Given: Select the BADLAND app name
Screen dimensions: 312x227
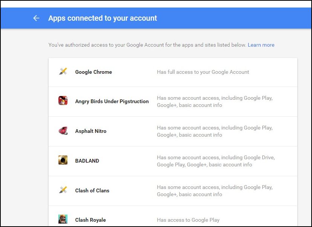Looking at the screenshot, I should pyautogui.click(x=87, y=161).
